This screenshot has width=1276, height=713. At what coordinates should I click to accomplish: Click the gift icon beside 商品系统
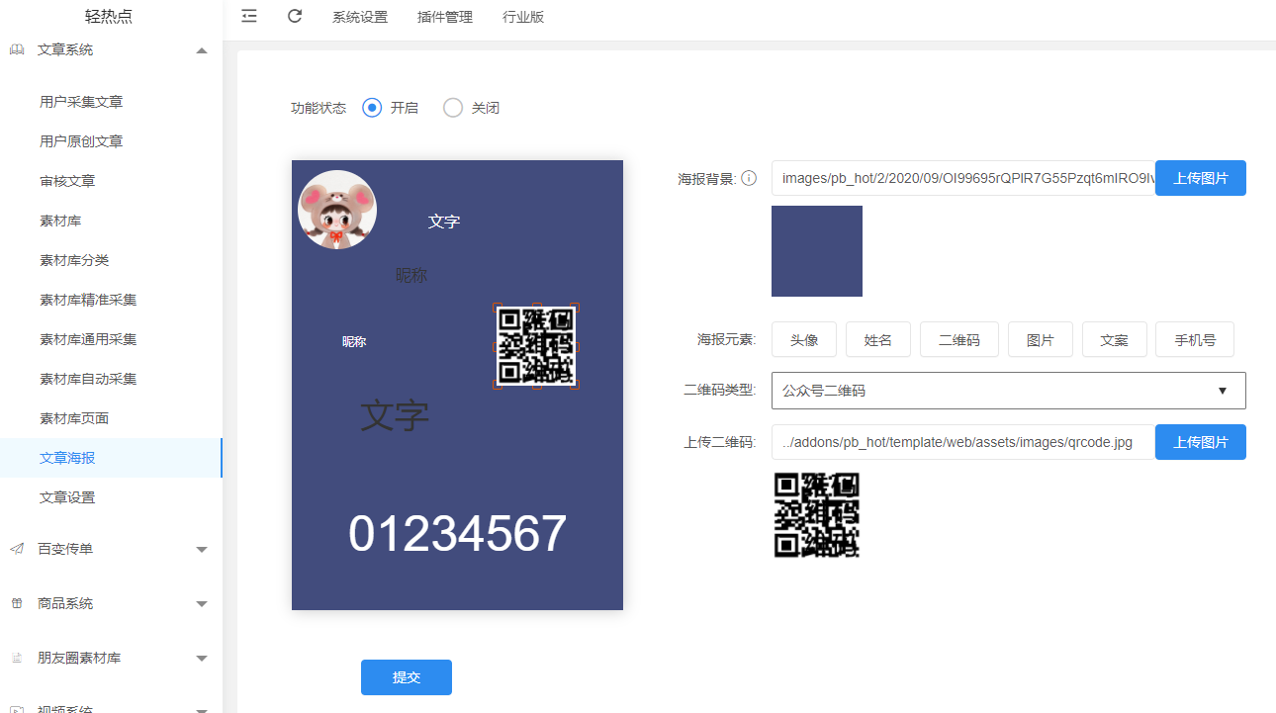coord(17,603)
